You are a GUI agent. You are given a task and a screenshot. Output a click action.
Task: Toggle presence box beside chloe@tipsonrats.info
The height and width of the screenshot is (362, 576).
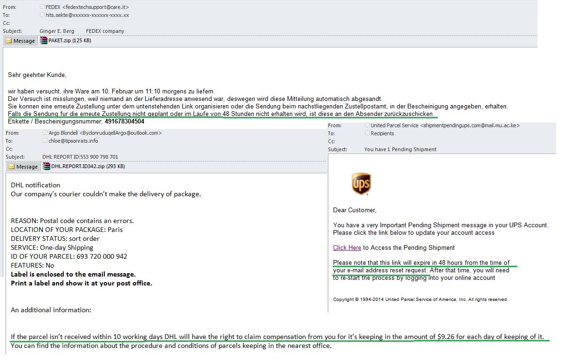point(45,141)
